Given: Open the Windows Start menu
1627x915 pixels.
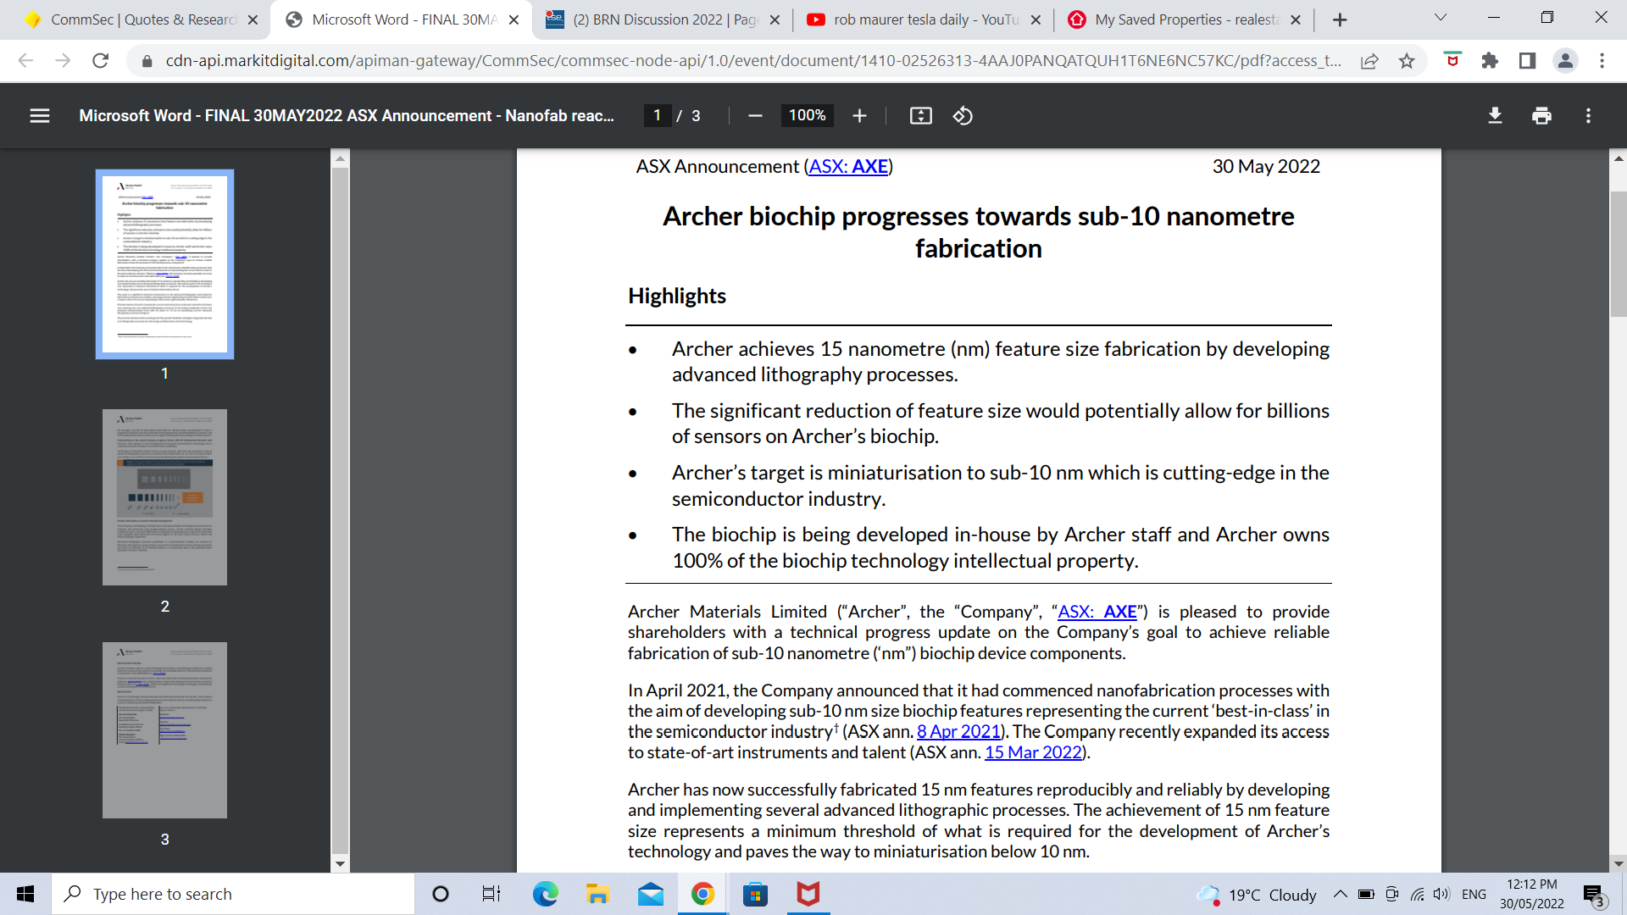Looking at the screenshot, I should 25,894.
